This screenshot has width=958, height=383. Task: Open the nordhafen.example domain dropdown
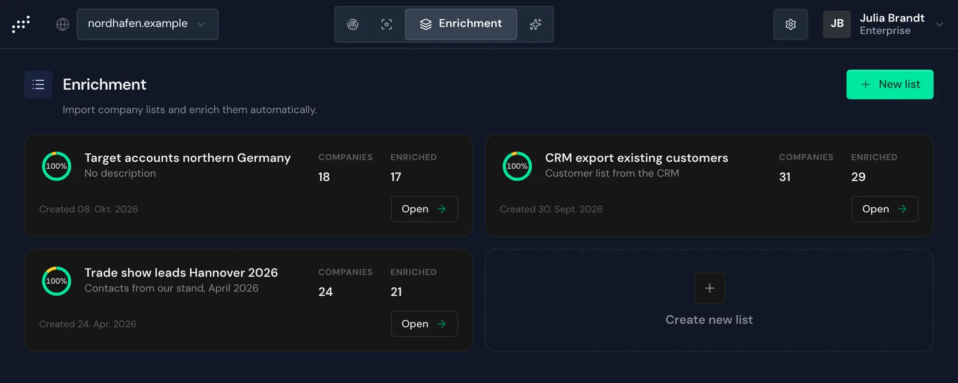[x=147, y=24]
